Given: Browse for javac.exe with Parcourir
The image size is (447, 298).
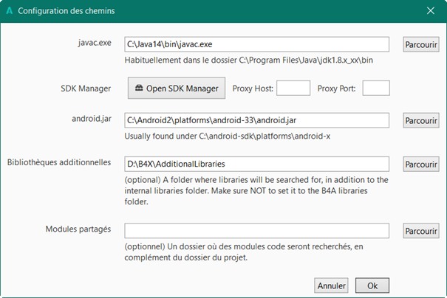Looking at the screenshot, I should 421,44.
